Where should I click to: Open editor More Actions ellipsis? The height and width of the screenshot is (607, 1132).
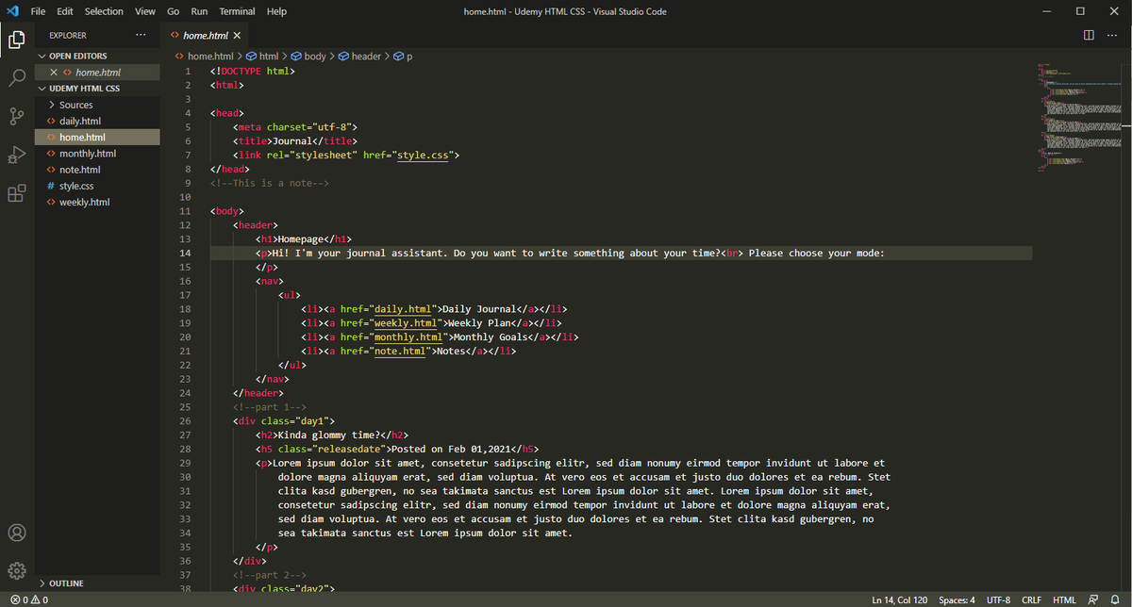click(x=1114, y=35)
